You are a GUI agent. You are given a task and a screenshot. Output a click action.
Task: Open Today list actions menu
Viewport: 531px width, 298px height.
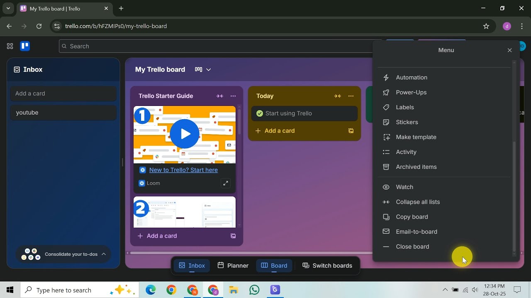click(x=351, y=96)
